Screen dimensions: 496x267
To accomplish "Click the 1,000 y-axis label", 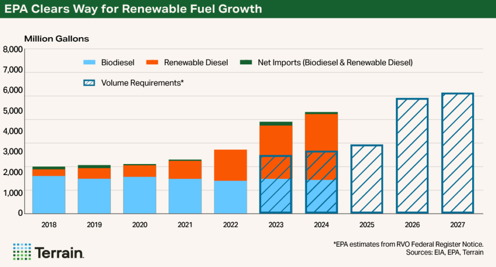I will 13,193.
